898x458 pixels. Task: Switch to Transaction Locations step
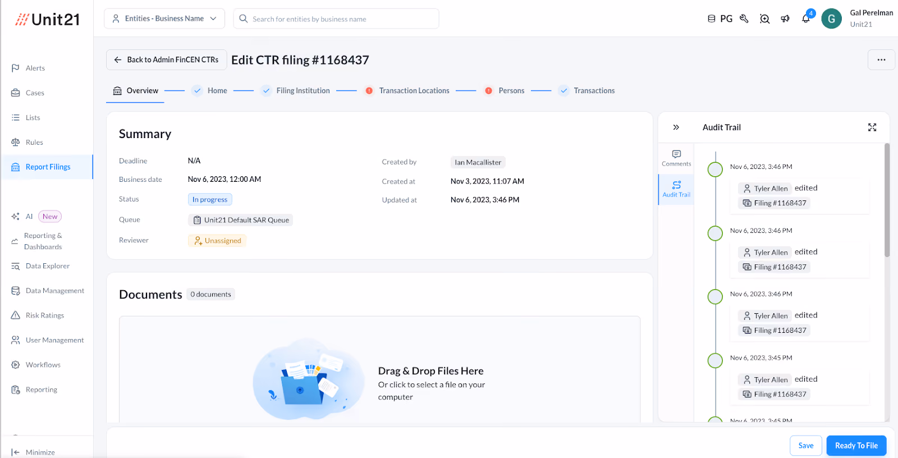tap(407, 90)
